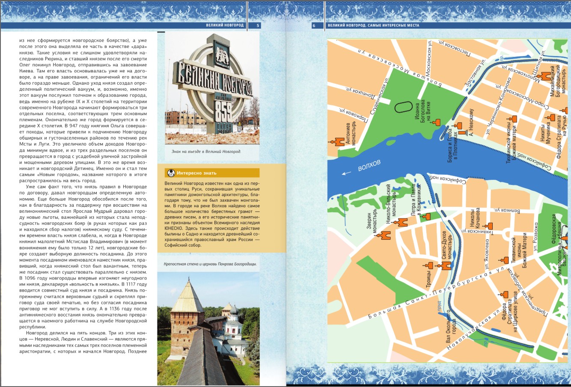The width and height of the screenshot is (571, 387).
Task: Click the Большая Санкт-Петербургская ул. street label
Action: 432,294
